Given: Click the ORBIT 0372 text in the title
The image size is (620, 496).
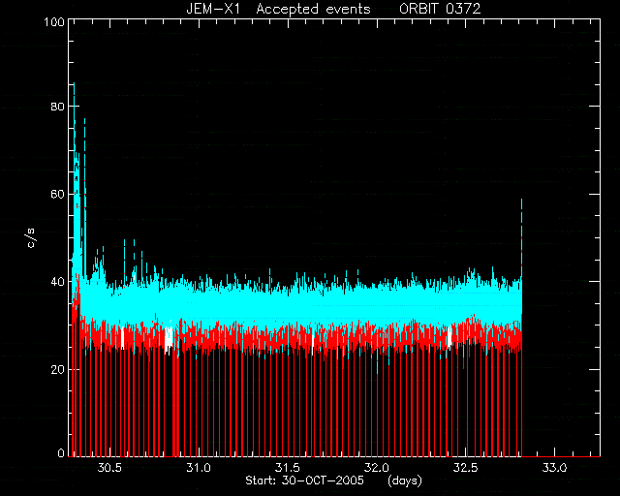Looking at the screenshot, I should (x=440, y=9).
